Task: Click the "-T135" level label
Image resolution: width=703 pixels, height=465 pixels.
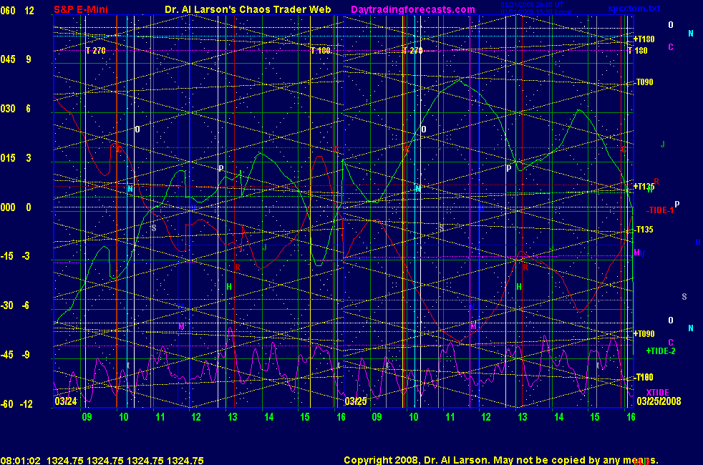Action: click(644, 230)
